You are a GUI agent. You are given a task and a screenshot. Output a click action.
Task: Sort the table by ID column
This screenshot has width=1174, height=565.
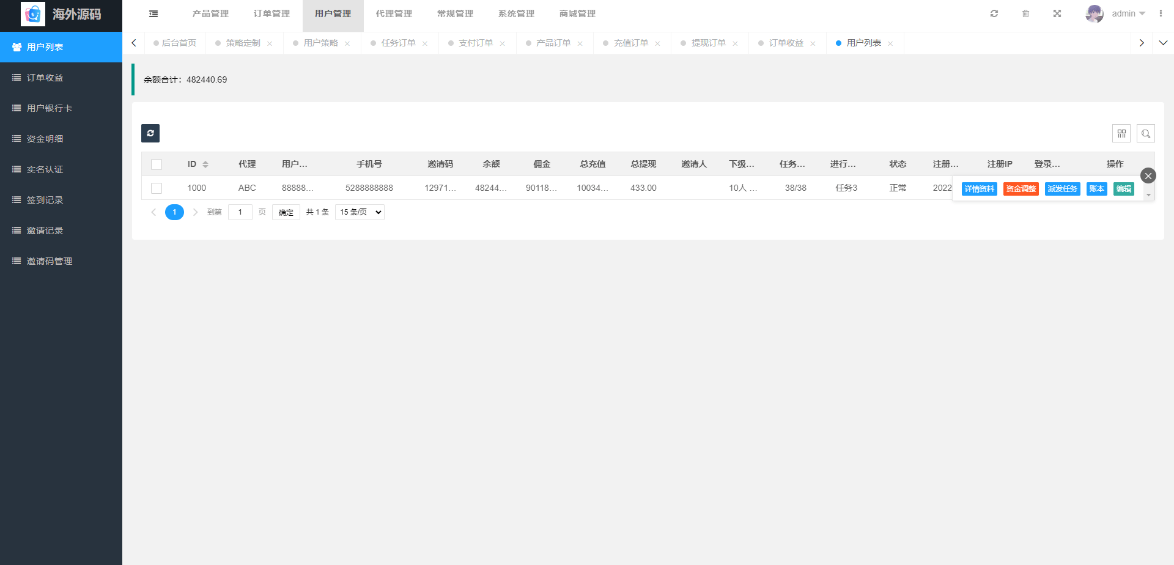coord(205,164)
